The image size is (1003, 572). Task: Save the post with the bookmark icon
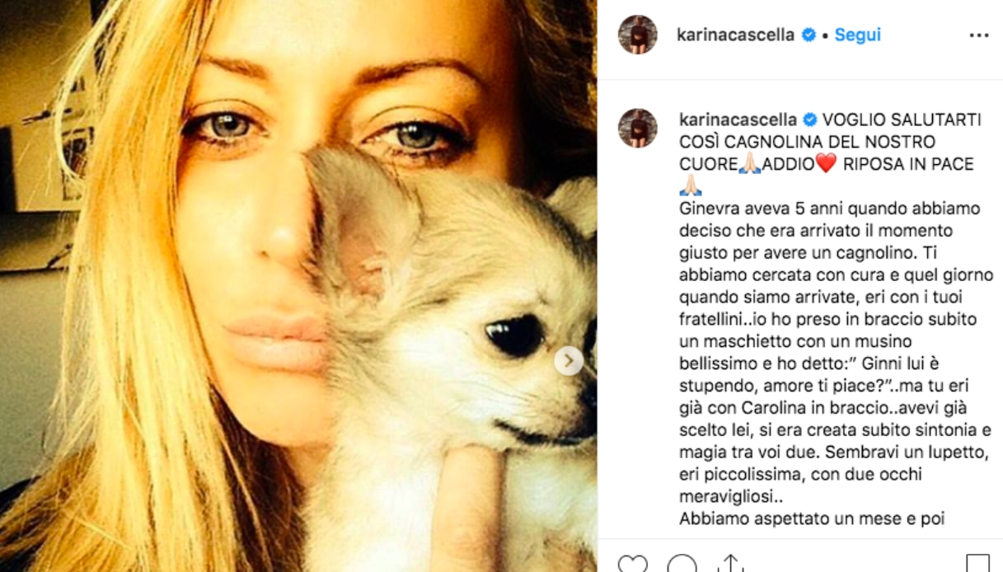pyautogui.click(x=977, y=564)
